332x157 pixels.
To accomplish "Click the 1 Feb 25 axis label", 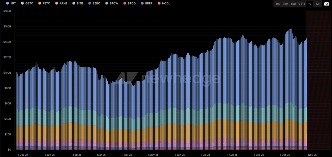I will [x=77, y=155].
